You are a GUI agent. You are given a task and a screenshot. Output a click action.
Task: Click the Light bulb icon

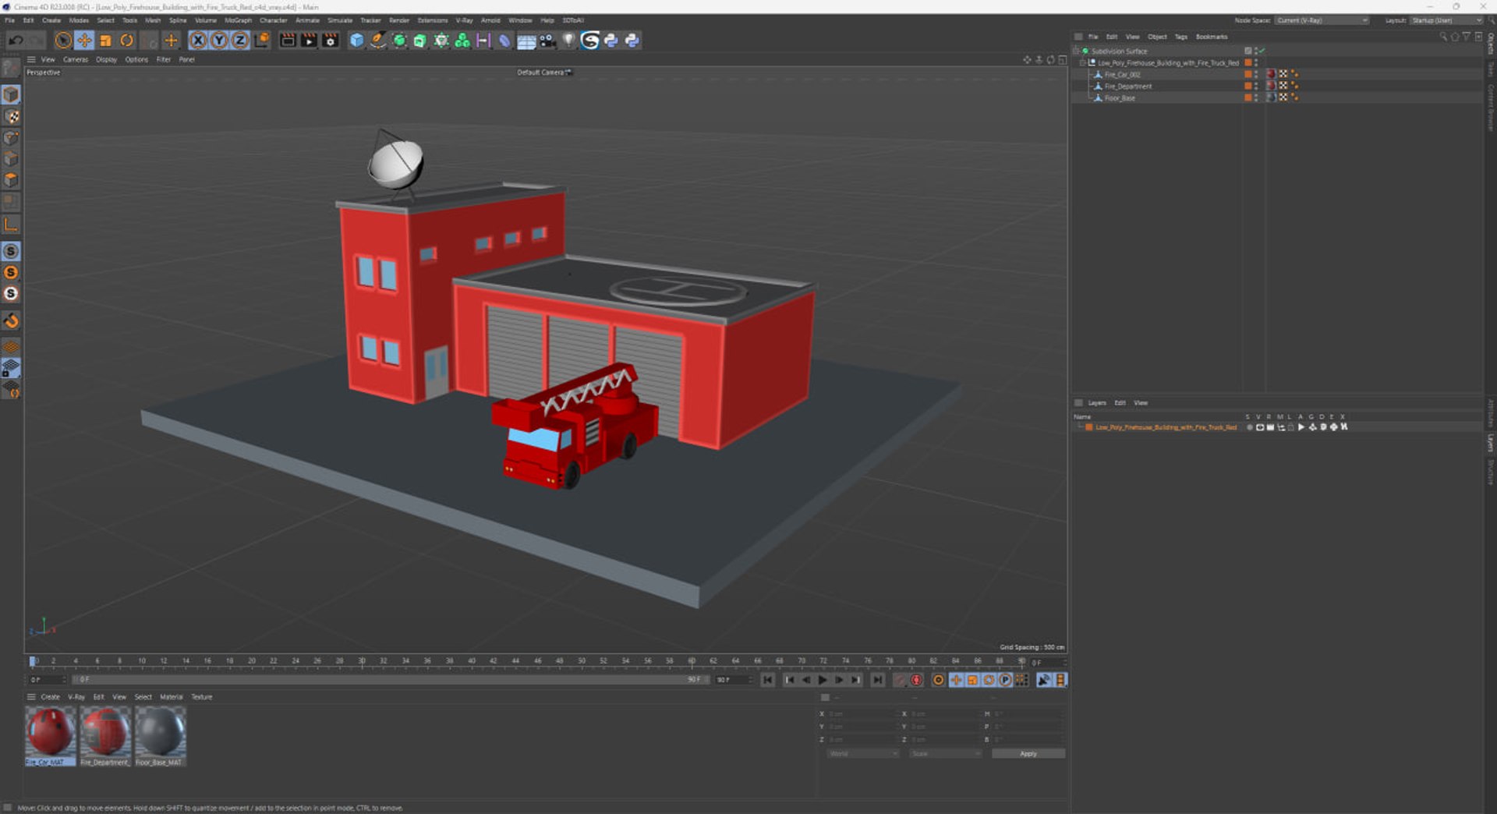pyautogui.click(x=568, y=41)
